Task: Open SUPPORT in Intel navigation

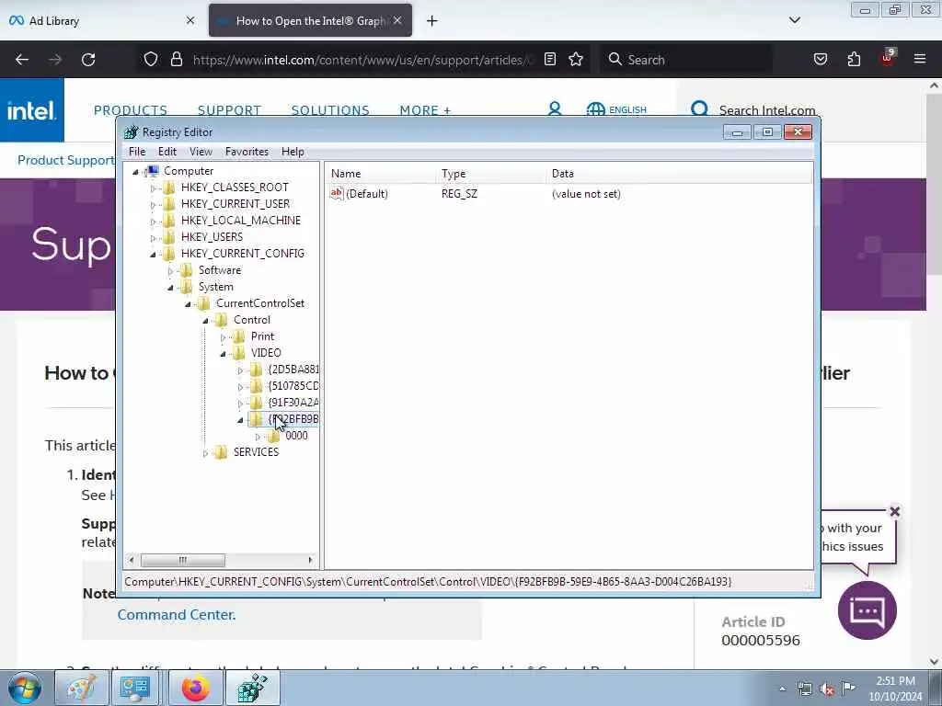Action: tap(229, 110)
